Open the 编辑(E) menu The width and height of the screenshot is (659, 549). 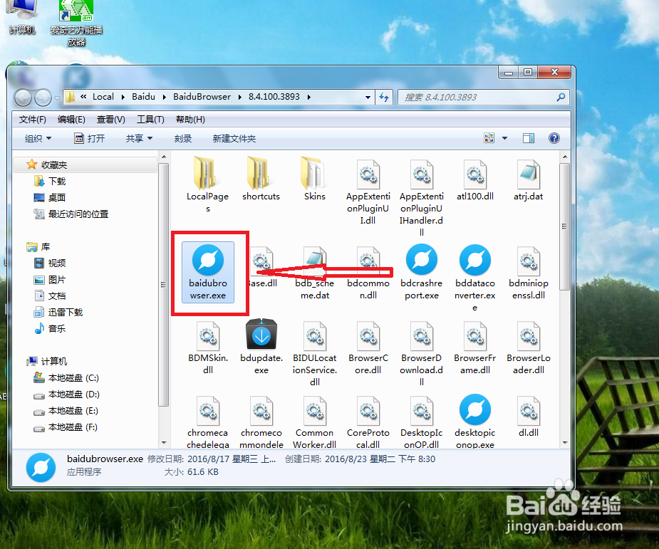click(71, 120)
